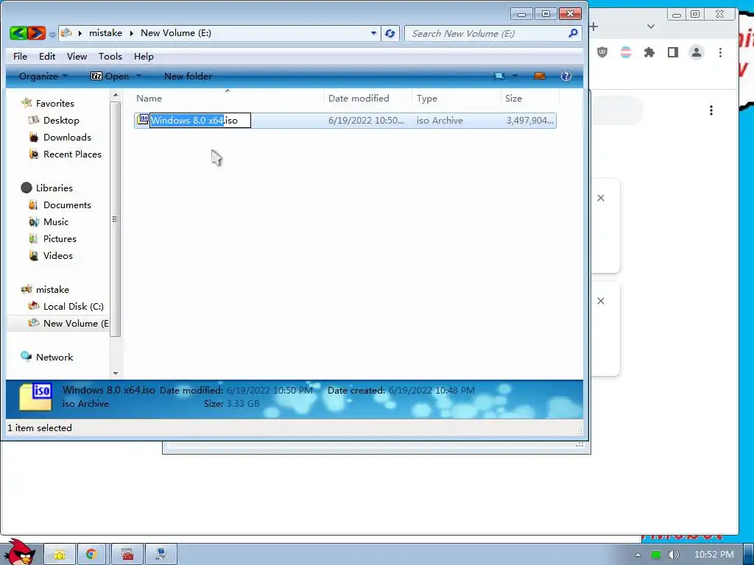
Task: Open Chrome profile avatar icon
Action: pyautogui.click(x=696, y=52)
